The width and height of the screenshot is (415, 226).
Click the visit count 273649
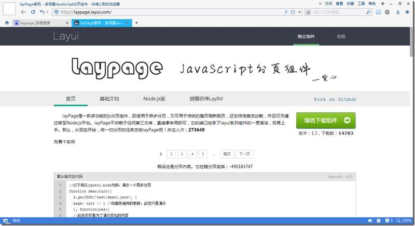(197, 130)
